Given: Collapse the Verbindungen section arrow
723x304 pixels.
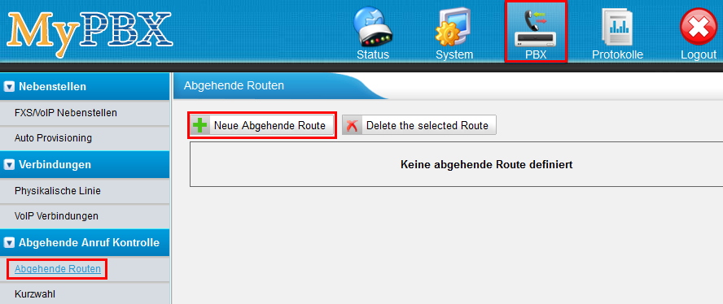Looking at the screenshot, I should click(x=9, y=165).
